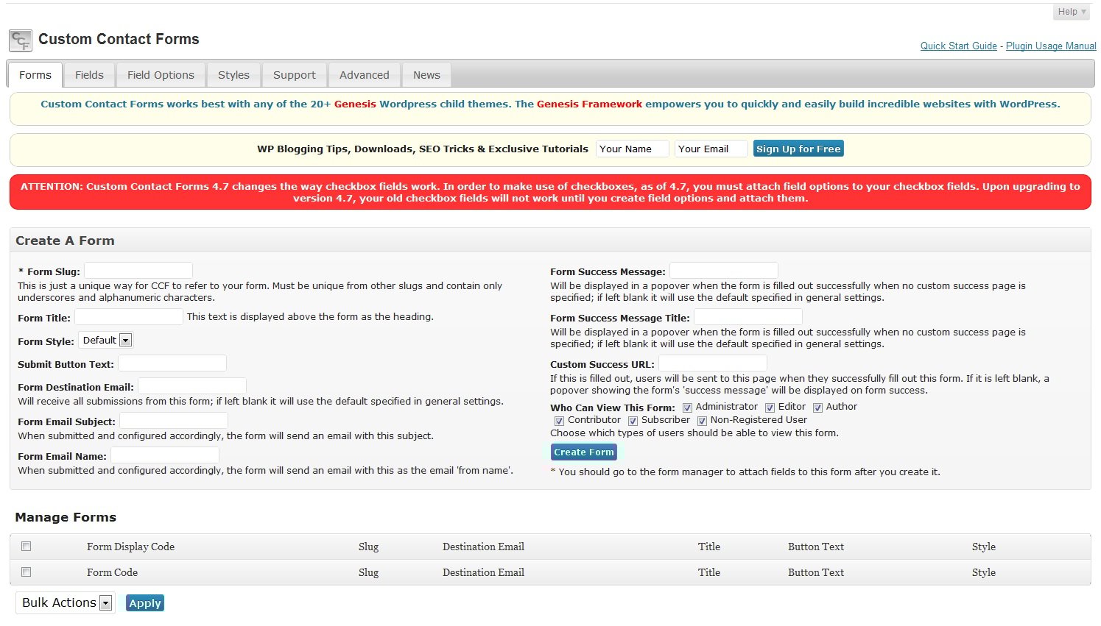Screen dimensions: 1101x626
Task: Uncheck the Non-Registered User checkbox
Action: [702, 421]
